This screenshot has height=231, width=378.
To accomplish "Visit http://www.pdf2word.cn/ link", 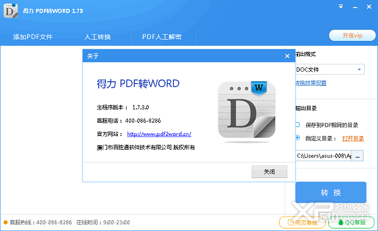I will (159, 134).
